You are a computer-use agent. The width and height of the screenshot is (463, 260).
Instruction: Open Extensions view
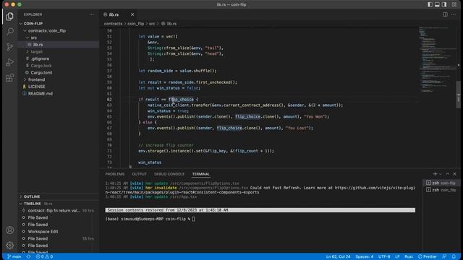(9, 77)
